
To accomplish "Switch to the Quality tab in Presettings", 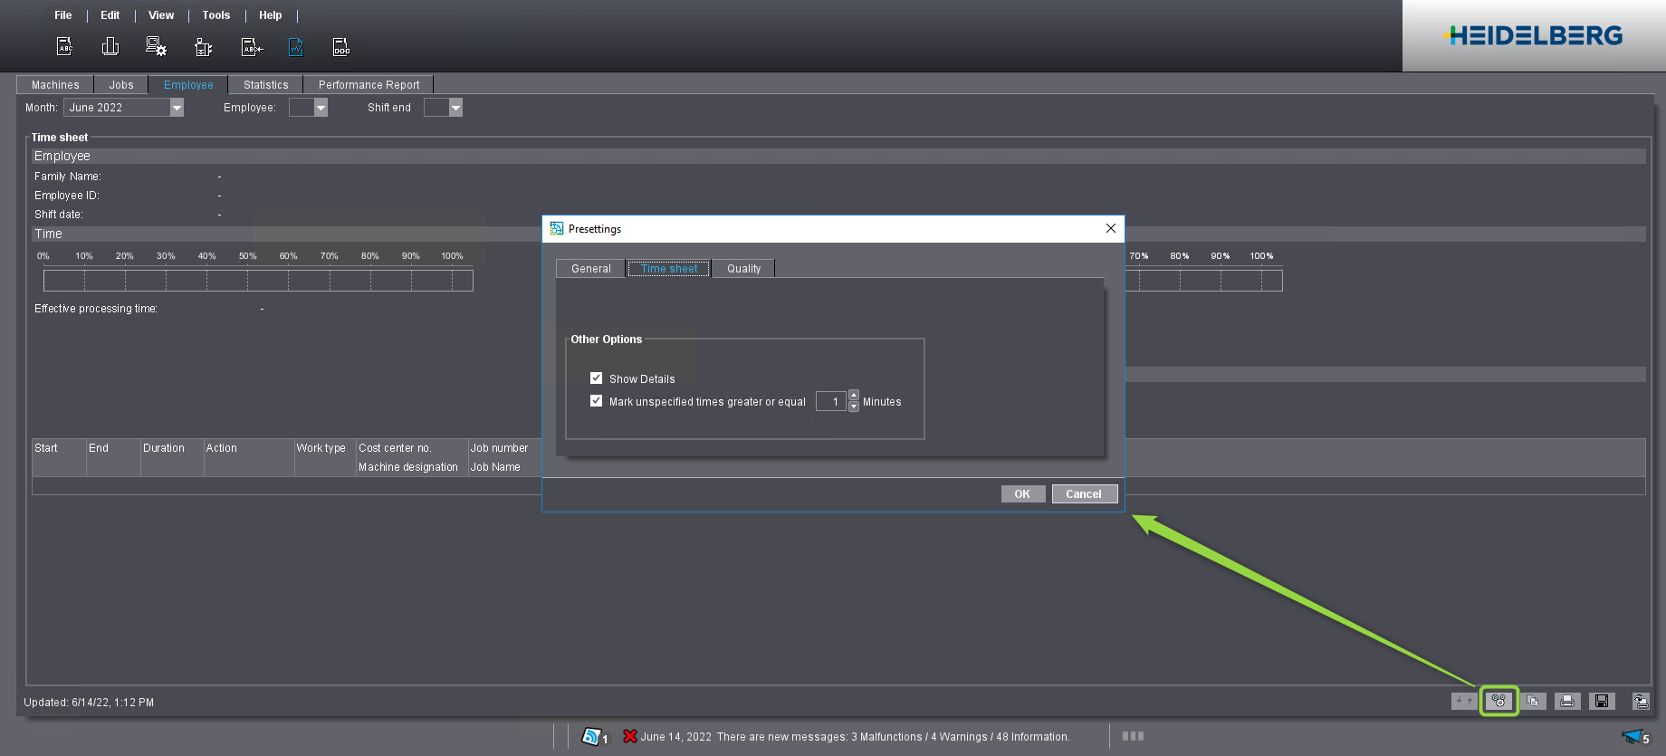I will tap(743, 269).
